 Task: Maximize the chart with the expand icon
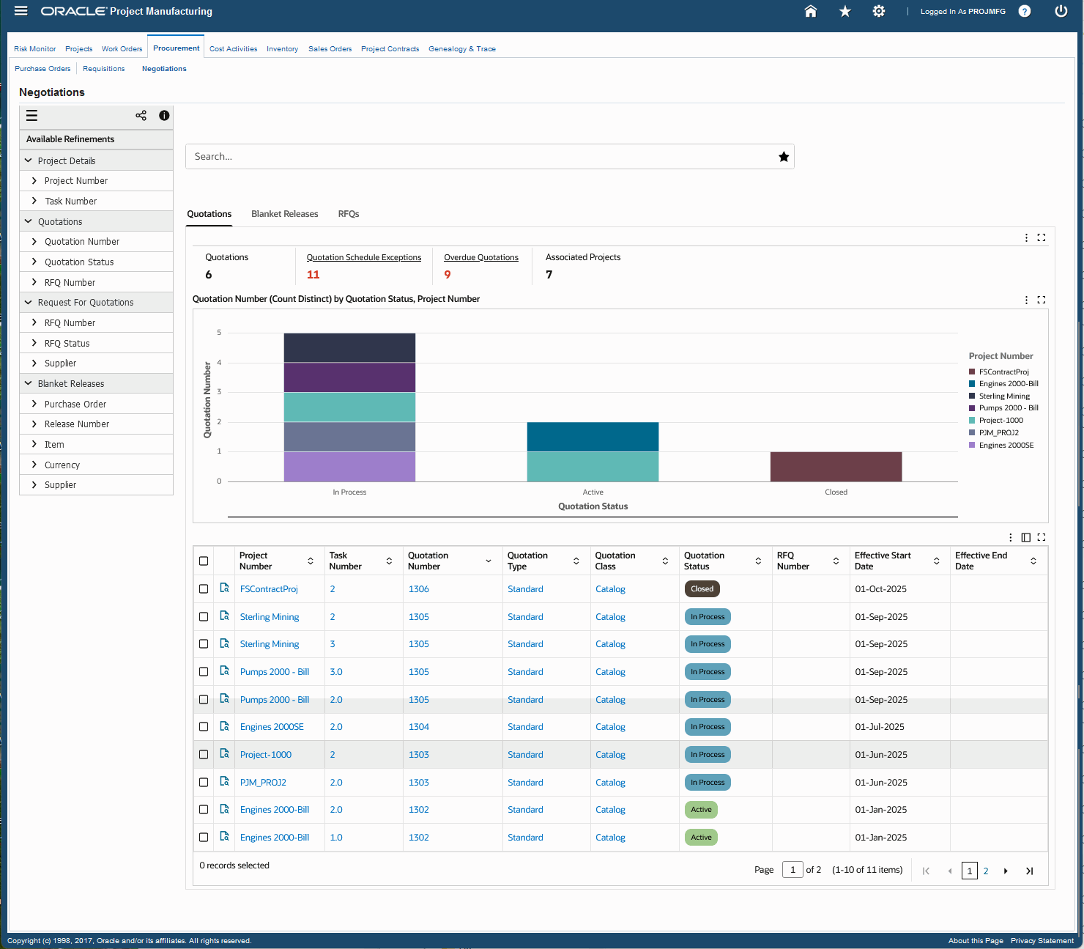pos(1042,300)
